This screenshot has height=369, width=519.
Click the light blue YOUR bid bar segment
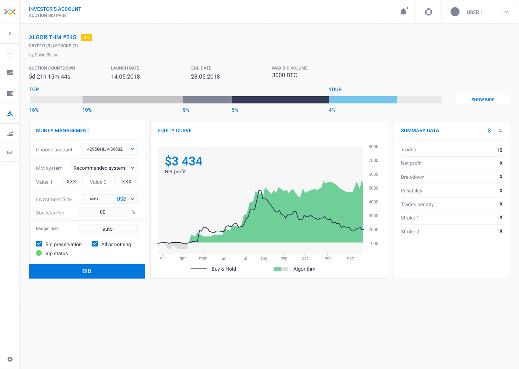click(x=362, y=99)
